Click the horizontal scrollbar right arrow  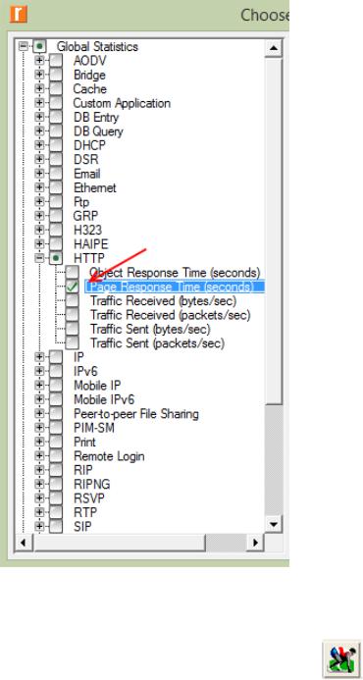point(255,542)
